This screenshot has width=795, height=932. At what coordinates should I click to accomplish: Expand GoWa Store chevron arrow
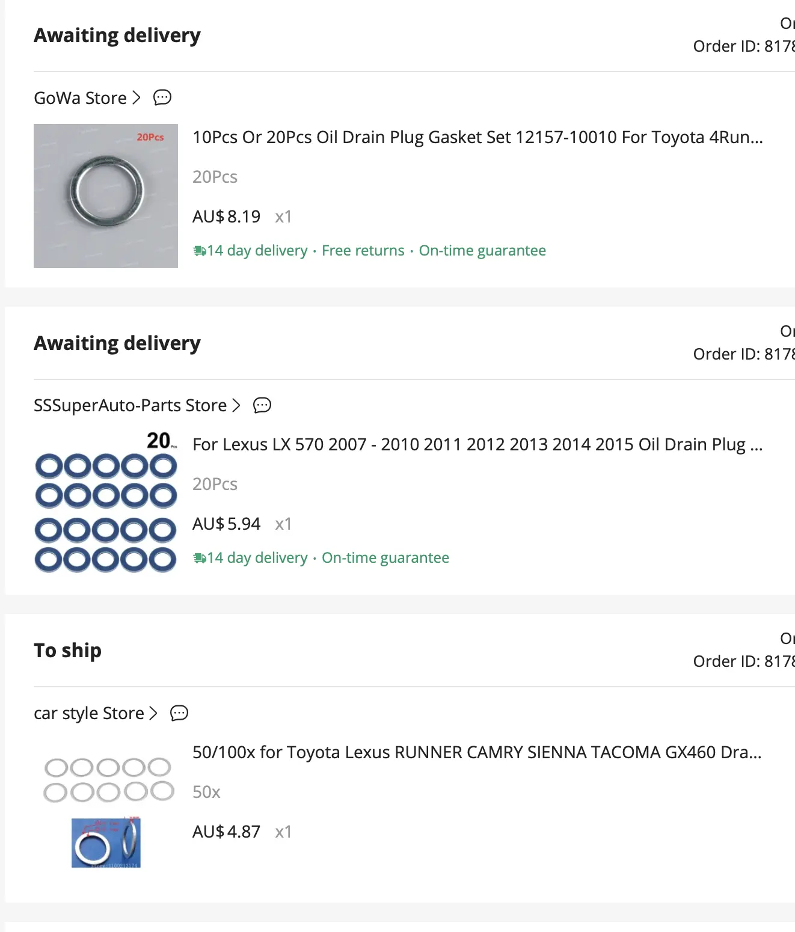[136, 97]
